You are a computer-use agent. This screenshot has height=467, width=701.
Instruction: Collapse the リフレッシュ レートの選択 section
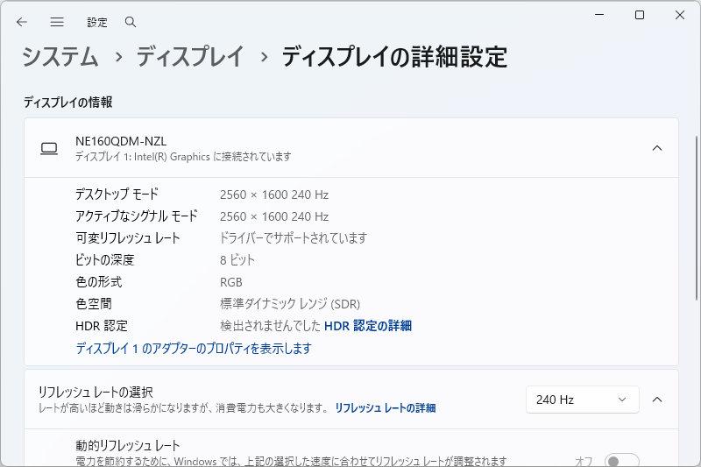tap(657, 400)
